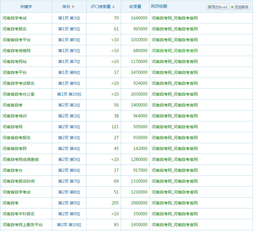Image resolution: width=254 pixels, height=231 pixels.
Task: Click the 第2页 第1位 ranking for 河南省自考
Action: click(69, 105)
